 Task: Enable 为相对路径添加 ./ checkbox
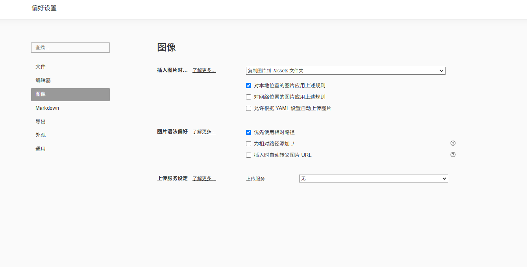coord(248,144)
